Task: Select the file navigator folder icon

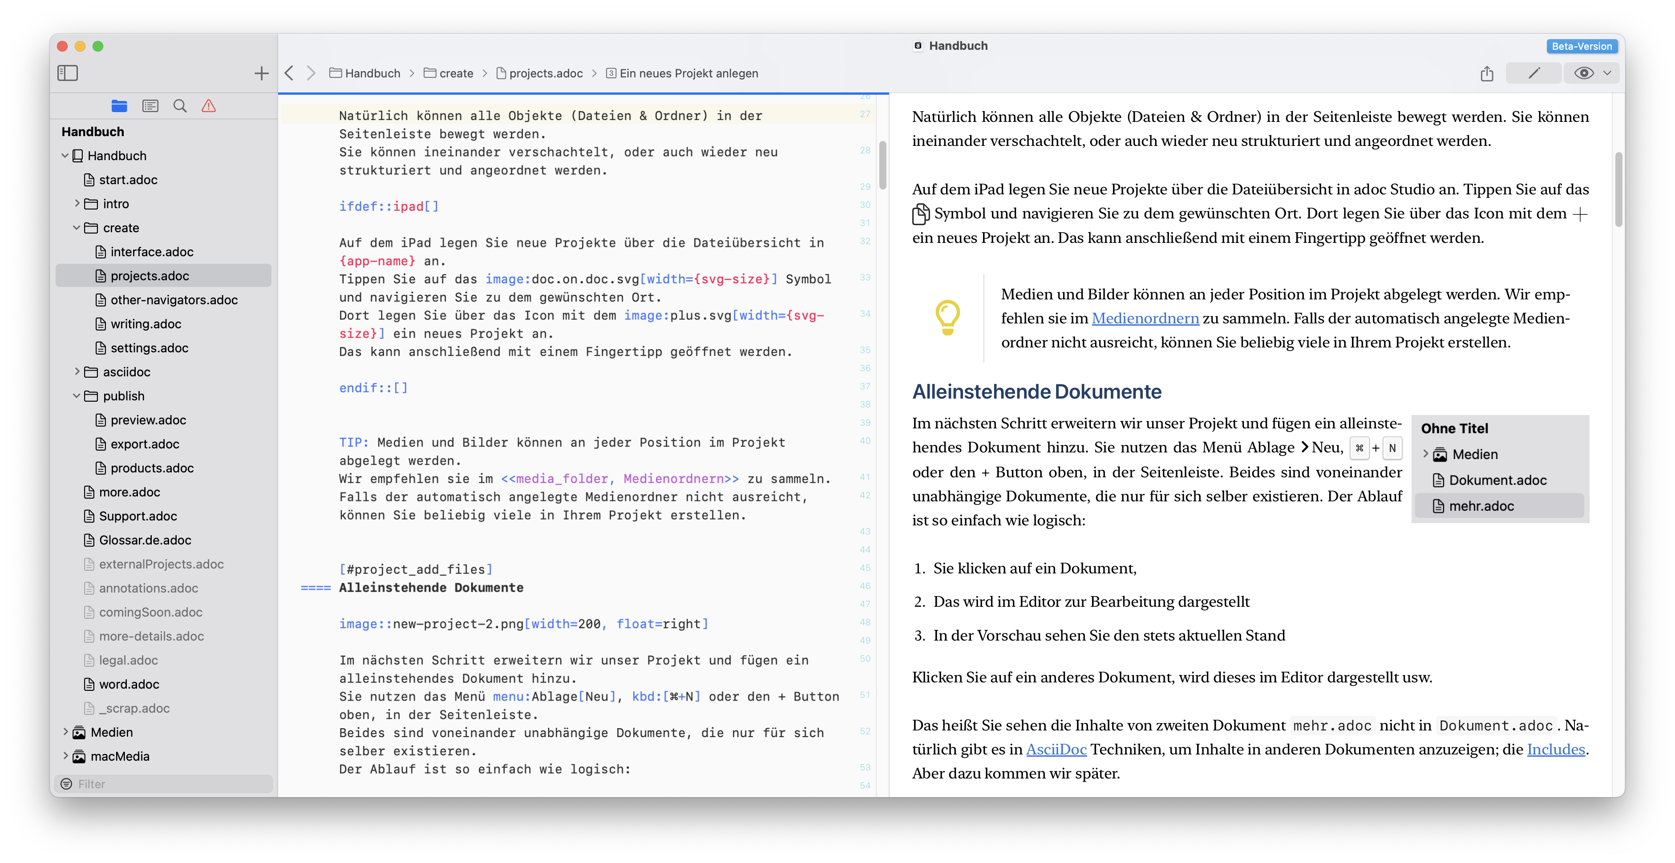Action: (119, 105)
